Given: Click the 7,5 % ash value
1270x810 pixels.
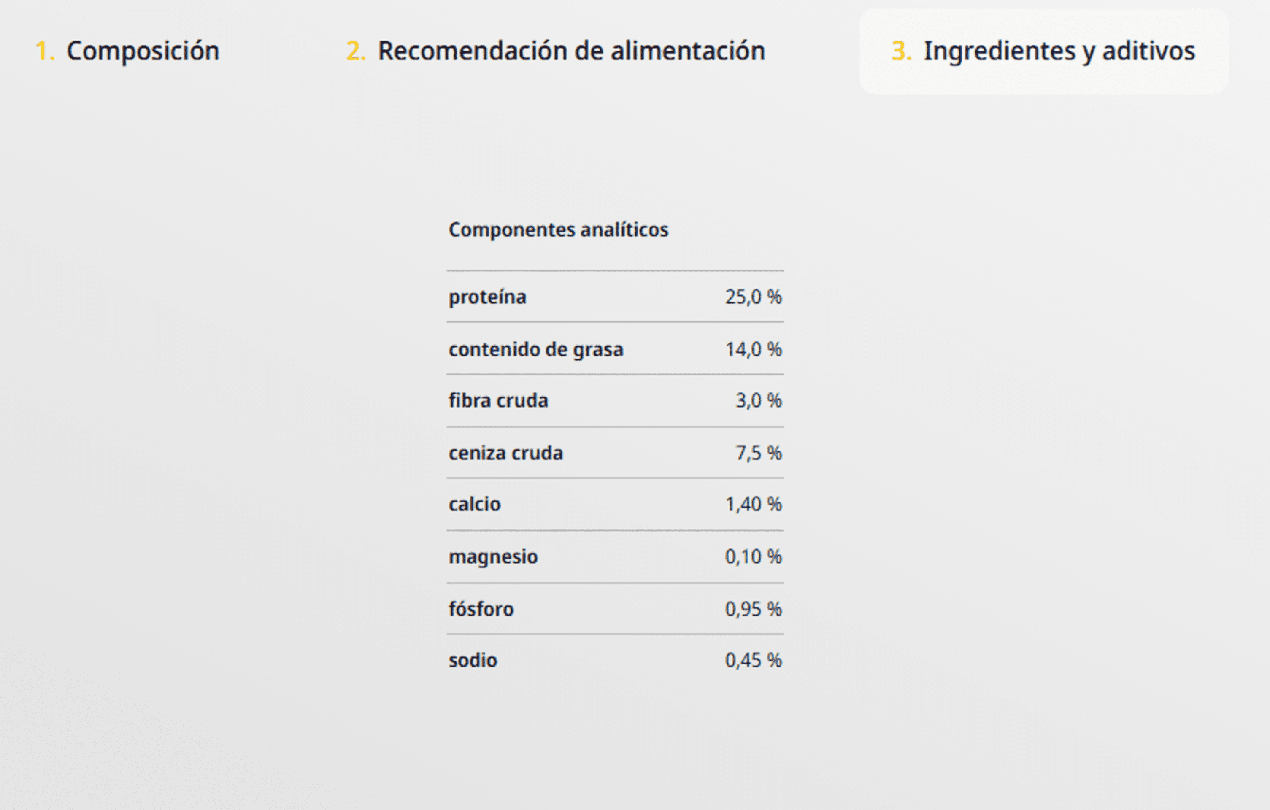Looking at the screenshot, I should coord(759,453).
